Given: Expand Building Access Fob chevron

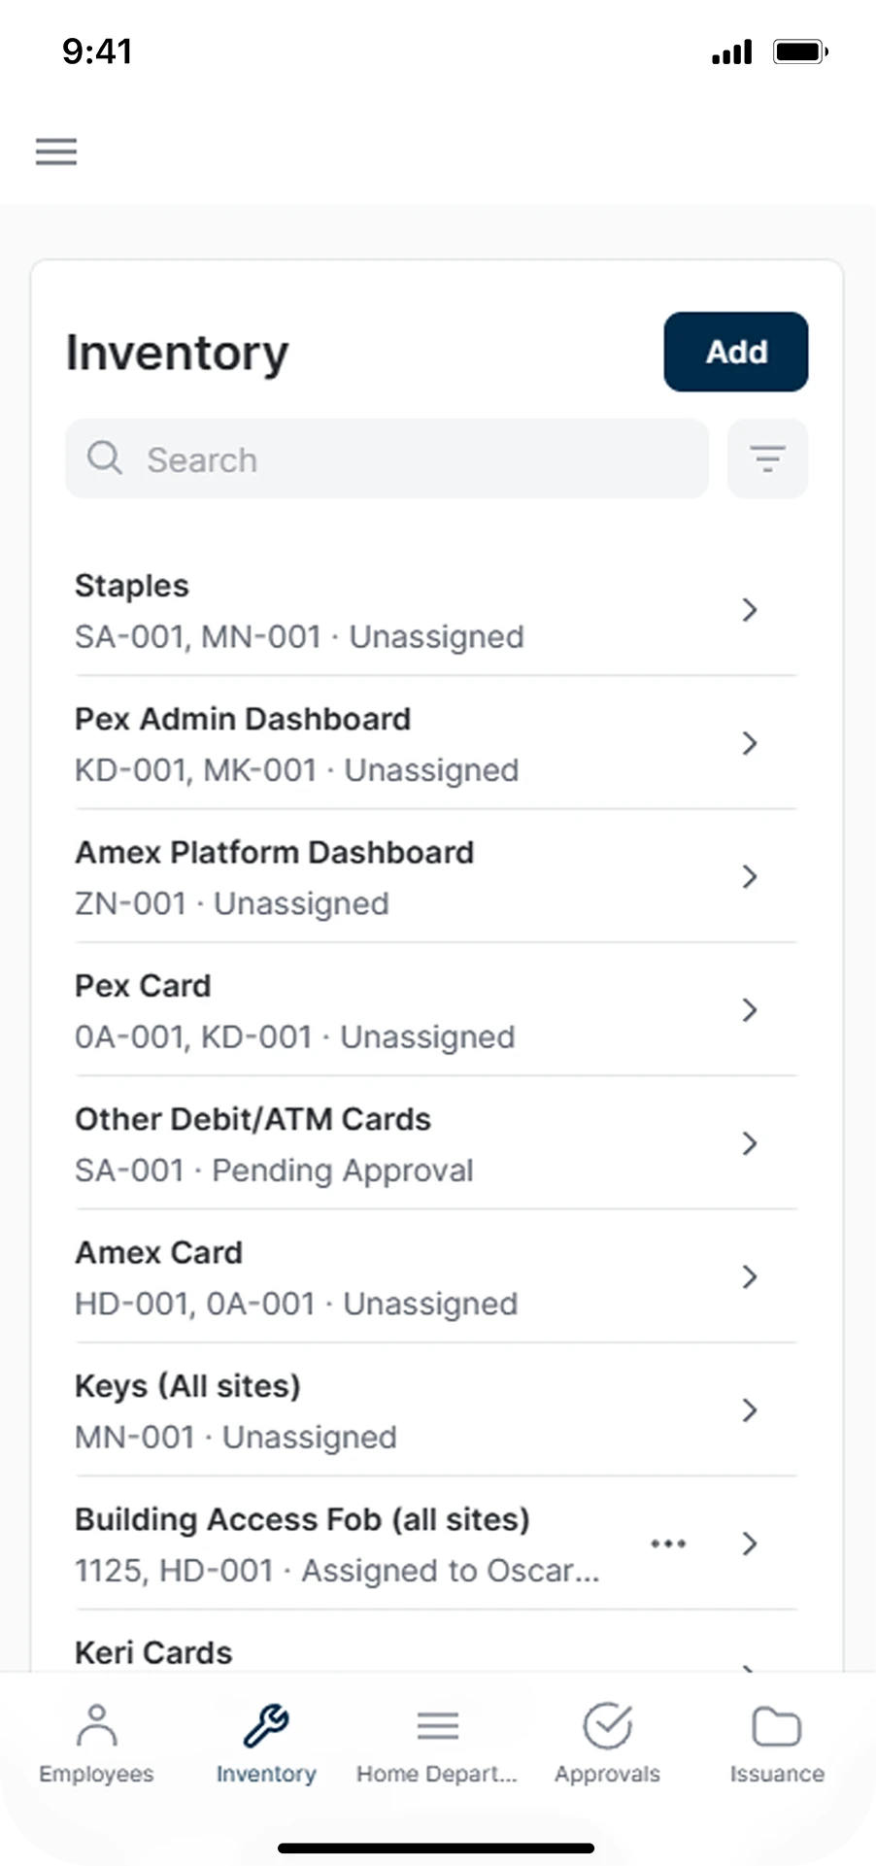Looking at the screenshot, I should click(x=749, y=1544).
